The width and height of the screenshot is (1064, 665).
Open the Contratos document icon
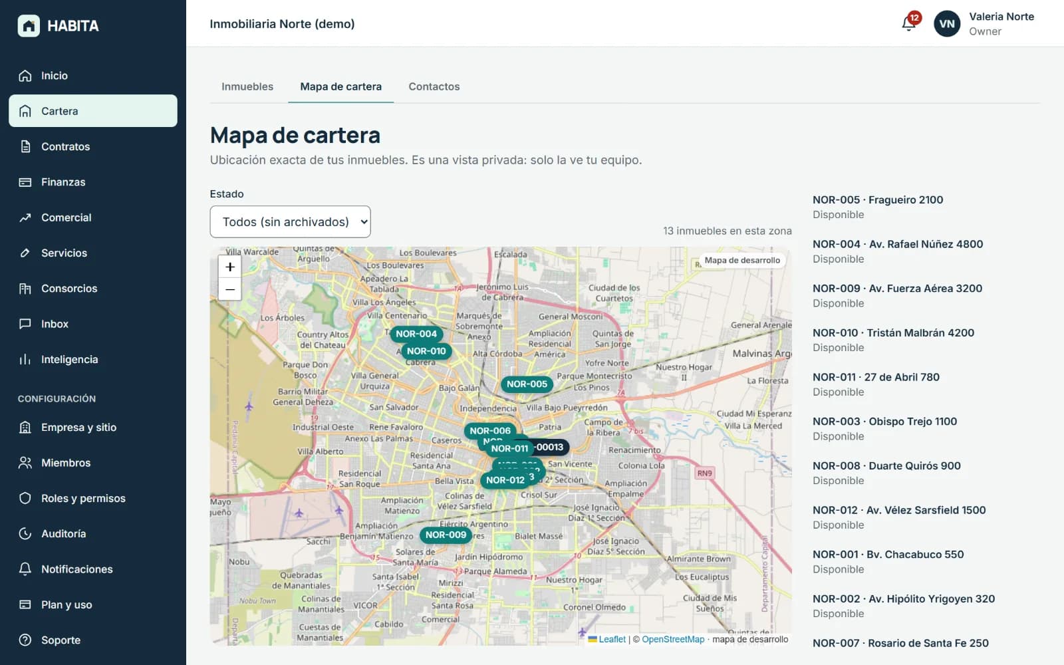point(25,146)
